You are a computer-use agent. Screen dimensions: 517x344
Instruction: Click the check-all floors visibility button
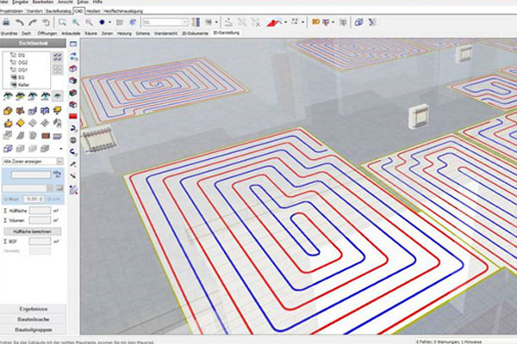click(x=58, y=58)
